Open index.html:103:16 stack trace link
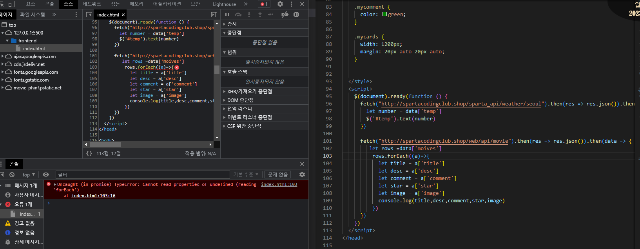The image size is (640, 249). point(93,196)
